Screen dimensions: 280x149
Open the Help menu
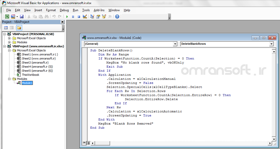pos(127,10)
